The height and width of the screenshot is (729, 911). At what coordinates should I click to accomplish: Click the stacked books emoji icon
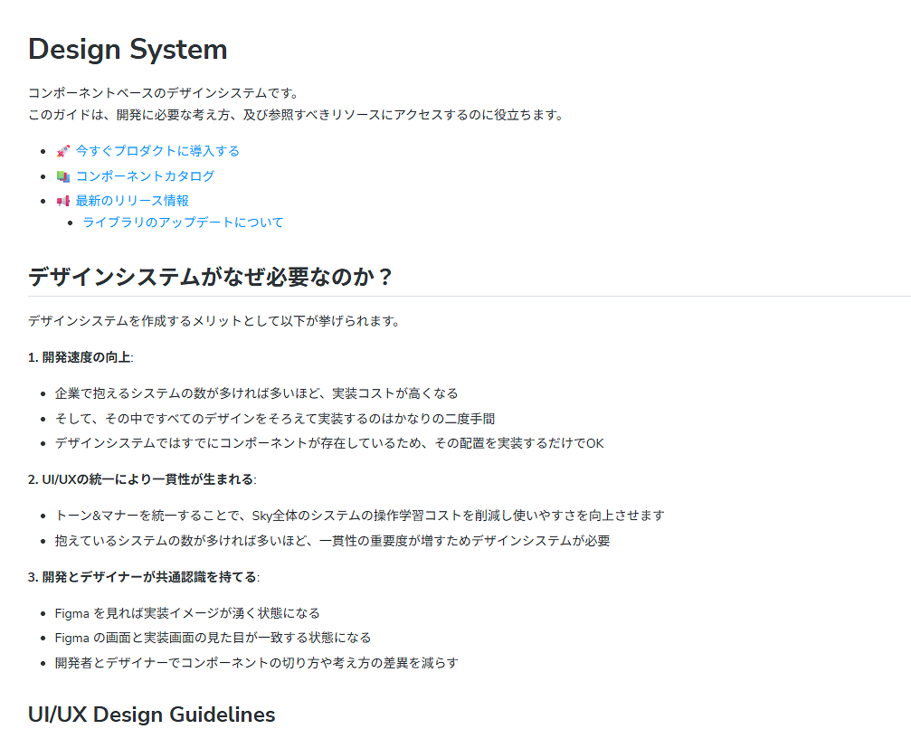point(62,176)
